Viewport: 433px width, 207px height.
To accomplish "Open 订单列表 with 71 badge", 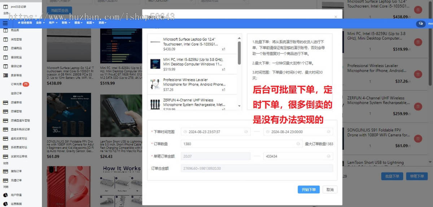I will pos(20,84).
